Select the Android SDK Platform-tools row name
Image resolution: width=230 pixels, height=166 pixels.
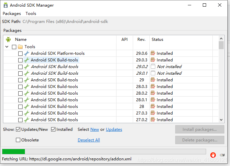point(58,53)
